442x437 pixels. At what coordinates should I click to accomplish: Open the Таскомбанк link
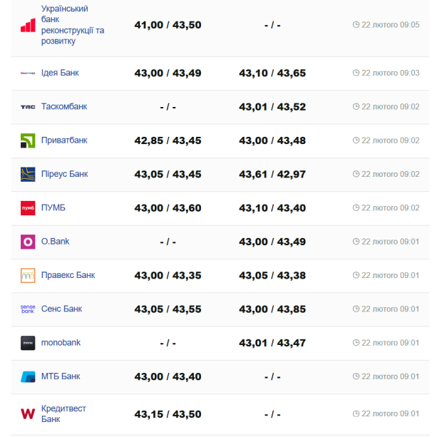point(64,107)
